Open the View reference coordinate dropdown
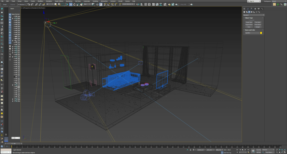This screenshot has width=287, height=154. 87,4
